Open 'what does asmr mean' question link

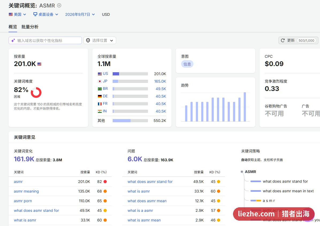point(147,201)
